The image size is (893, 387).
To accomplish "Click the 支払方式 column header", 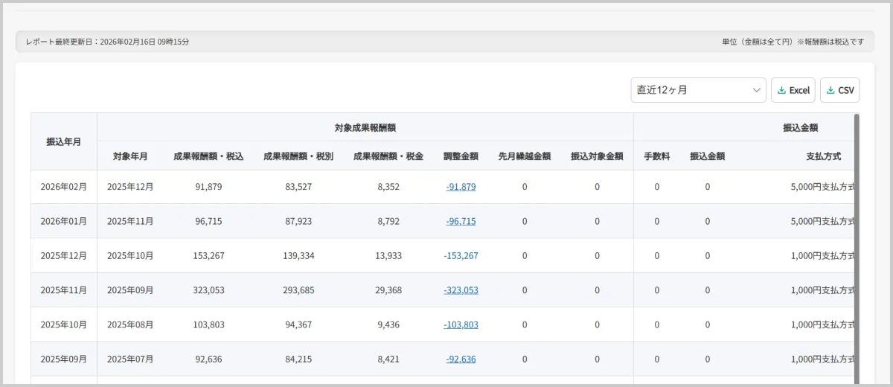I will point(824,156).
